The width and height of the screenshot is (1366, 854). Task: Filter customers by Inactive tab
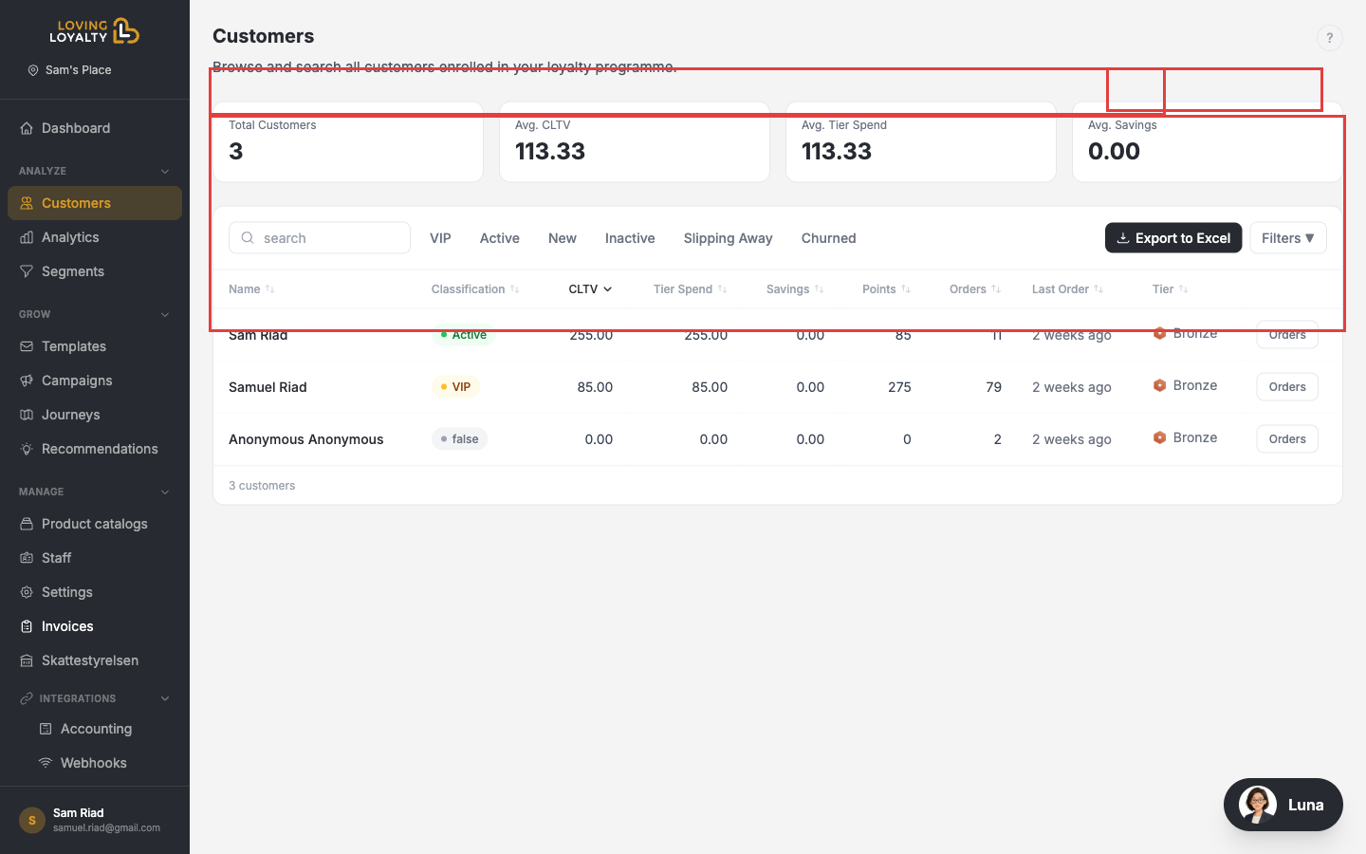coord(630,238)
